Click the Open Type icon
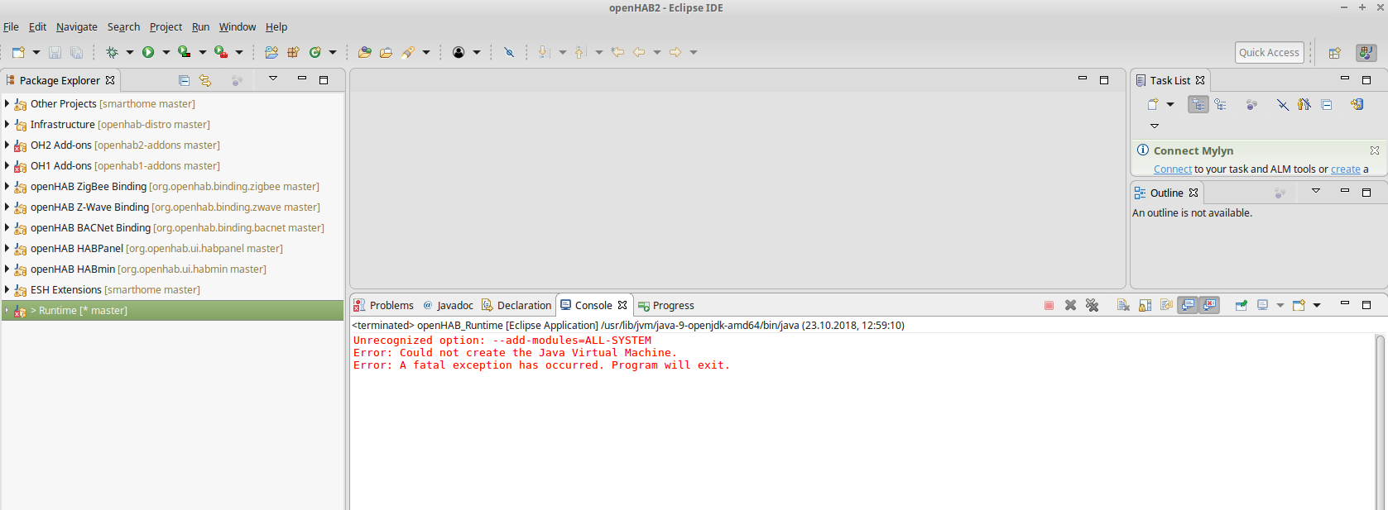The height and width of the screenshot is (510, 1388). tap(364, 52)
